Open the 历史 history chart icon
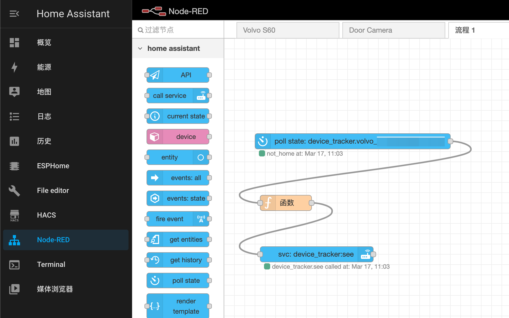The height and width of the screenshot is (318, 509). click(x=14, y=141)
